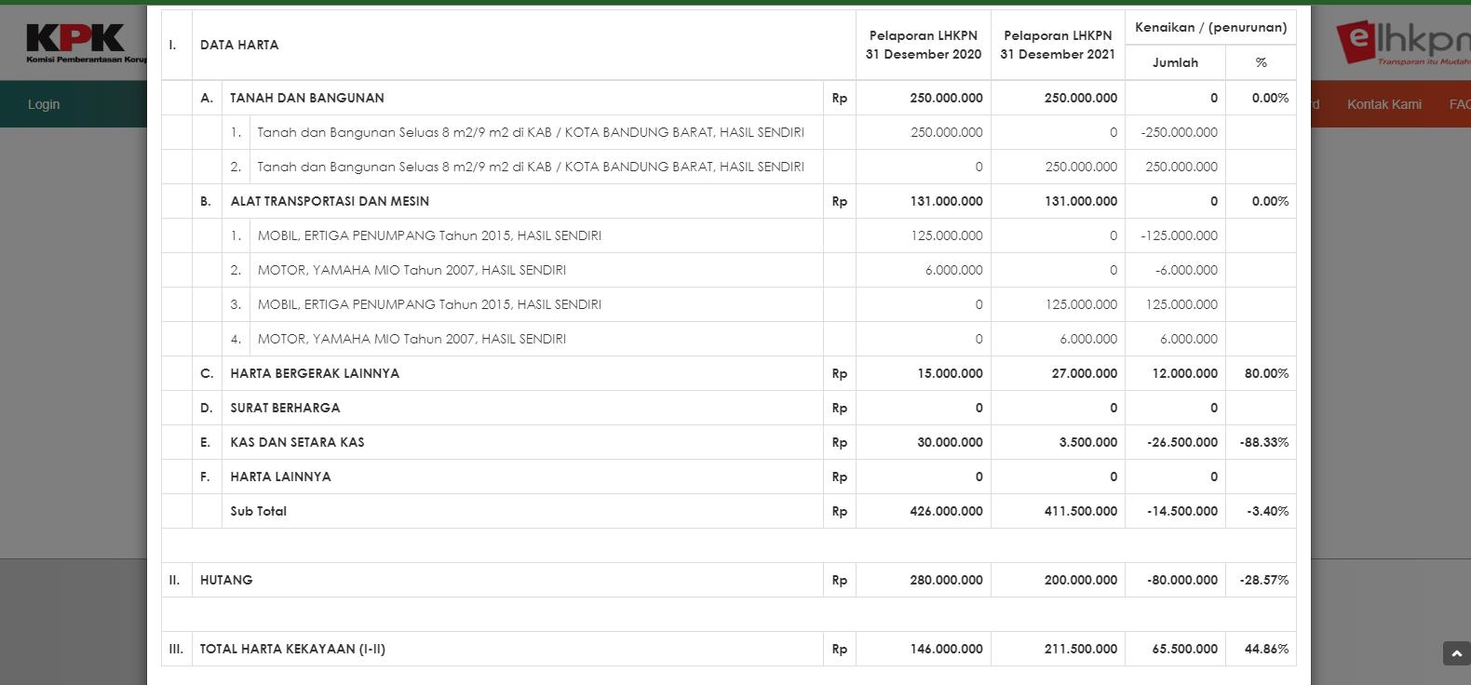The image size is (1471, 685).
Task: Click the elhkpn logo
Action: tap(1403, 44)
